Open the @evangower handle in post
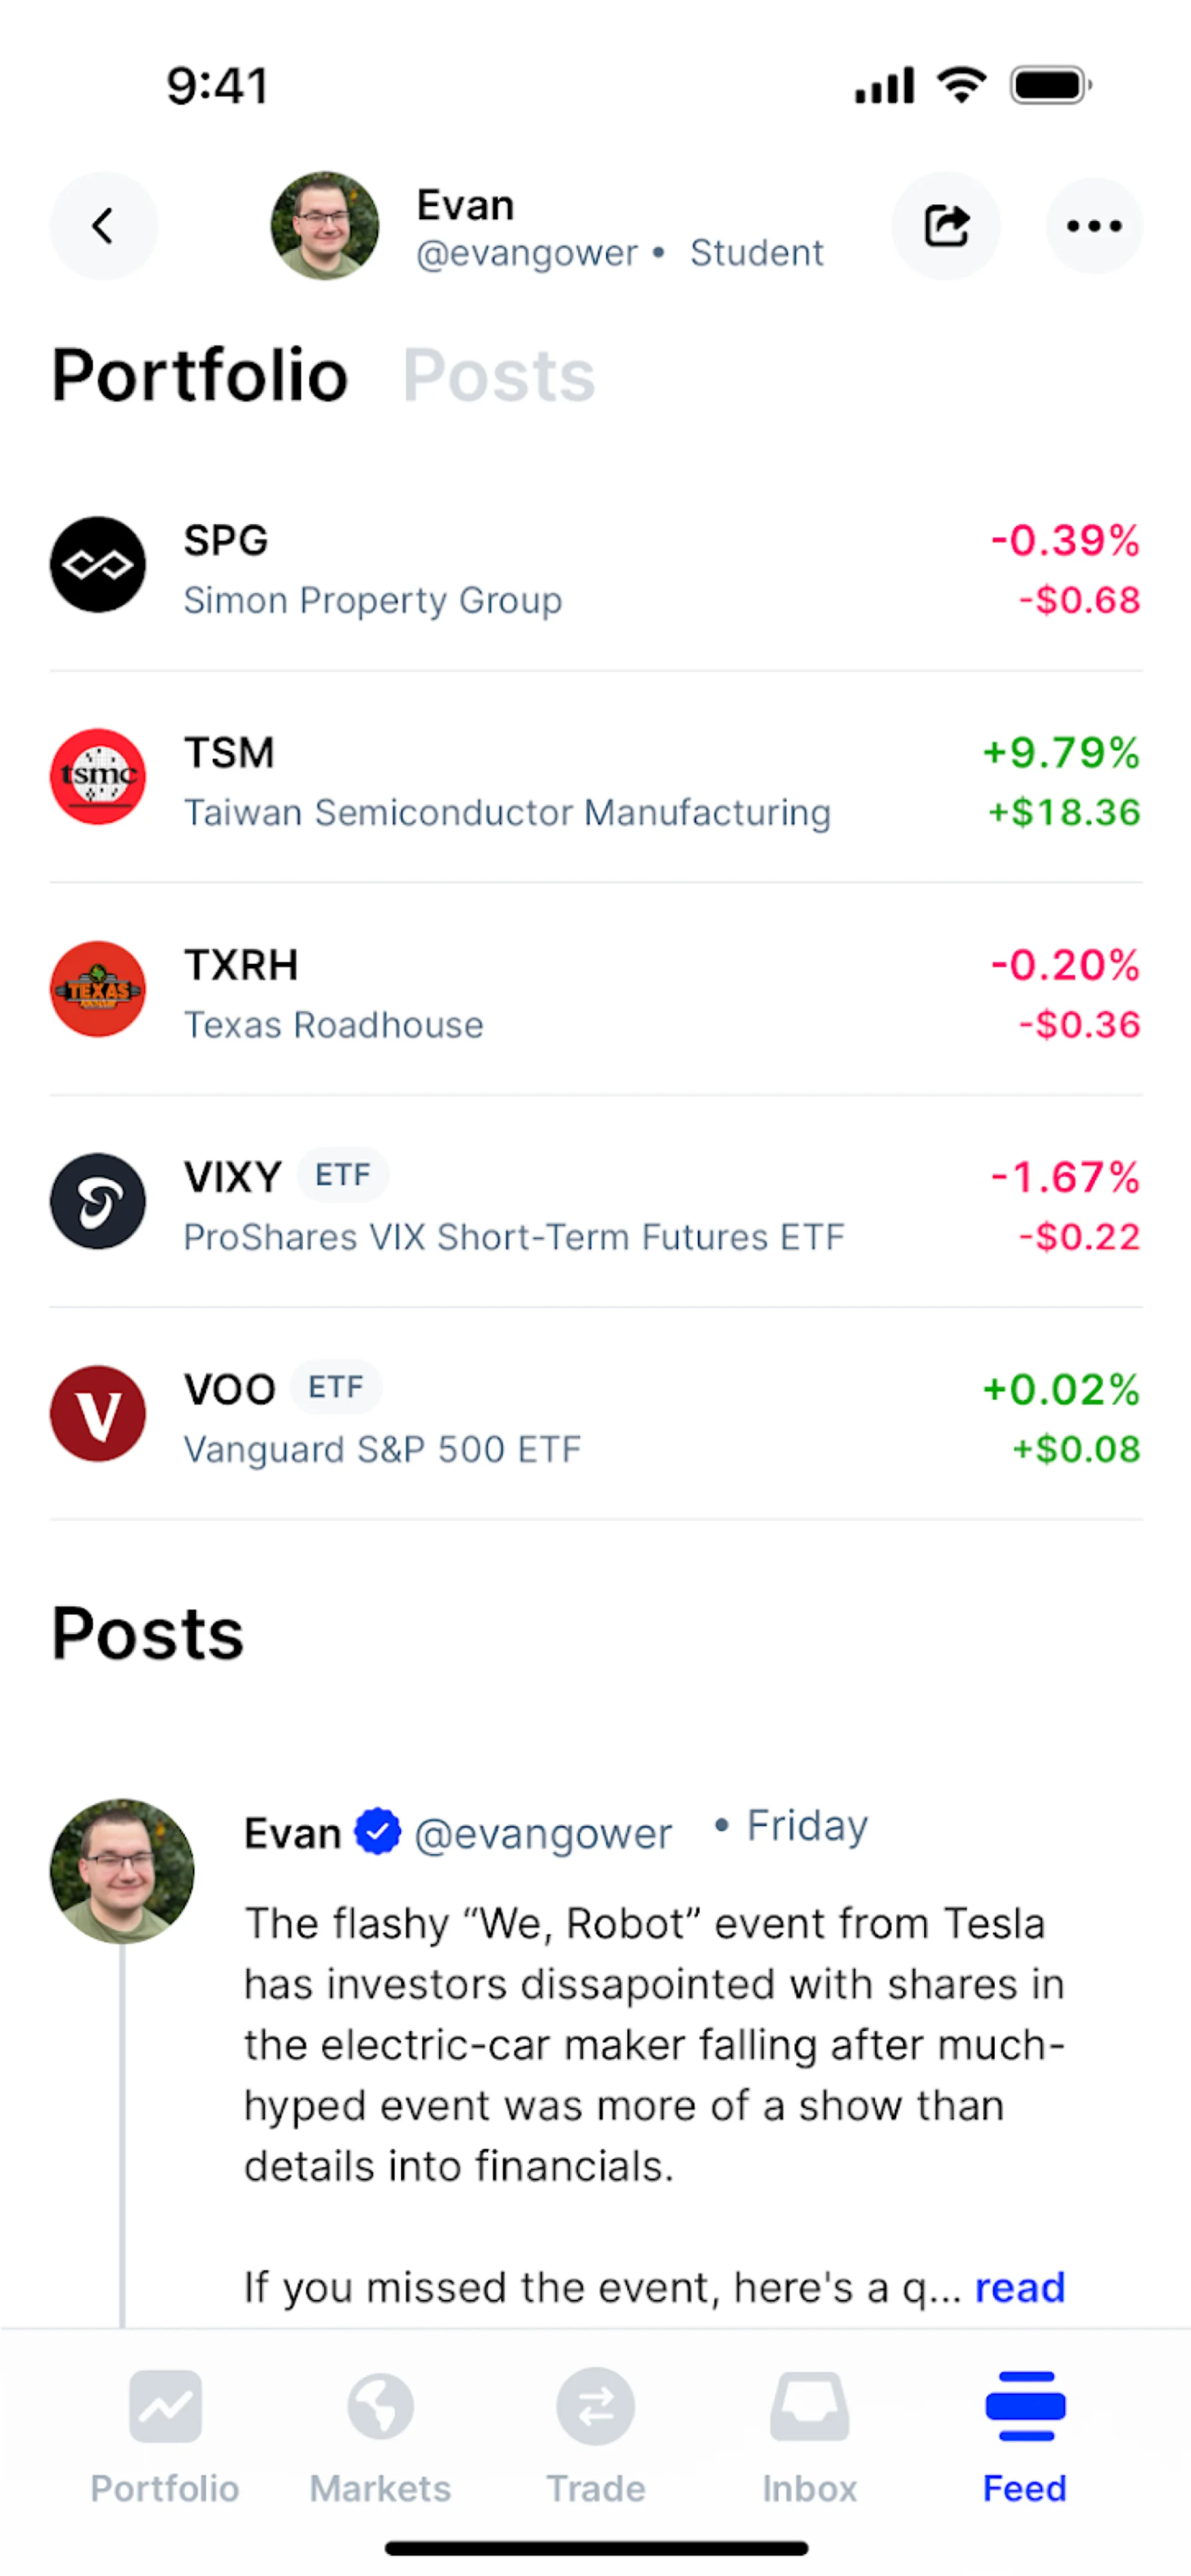Screen dimensions: 1191x2576 pyautogui.click(x=543, y=1834)
